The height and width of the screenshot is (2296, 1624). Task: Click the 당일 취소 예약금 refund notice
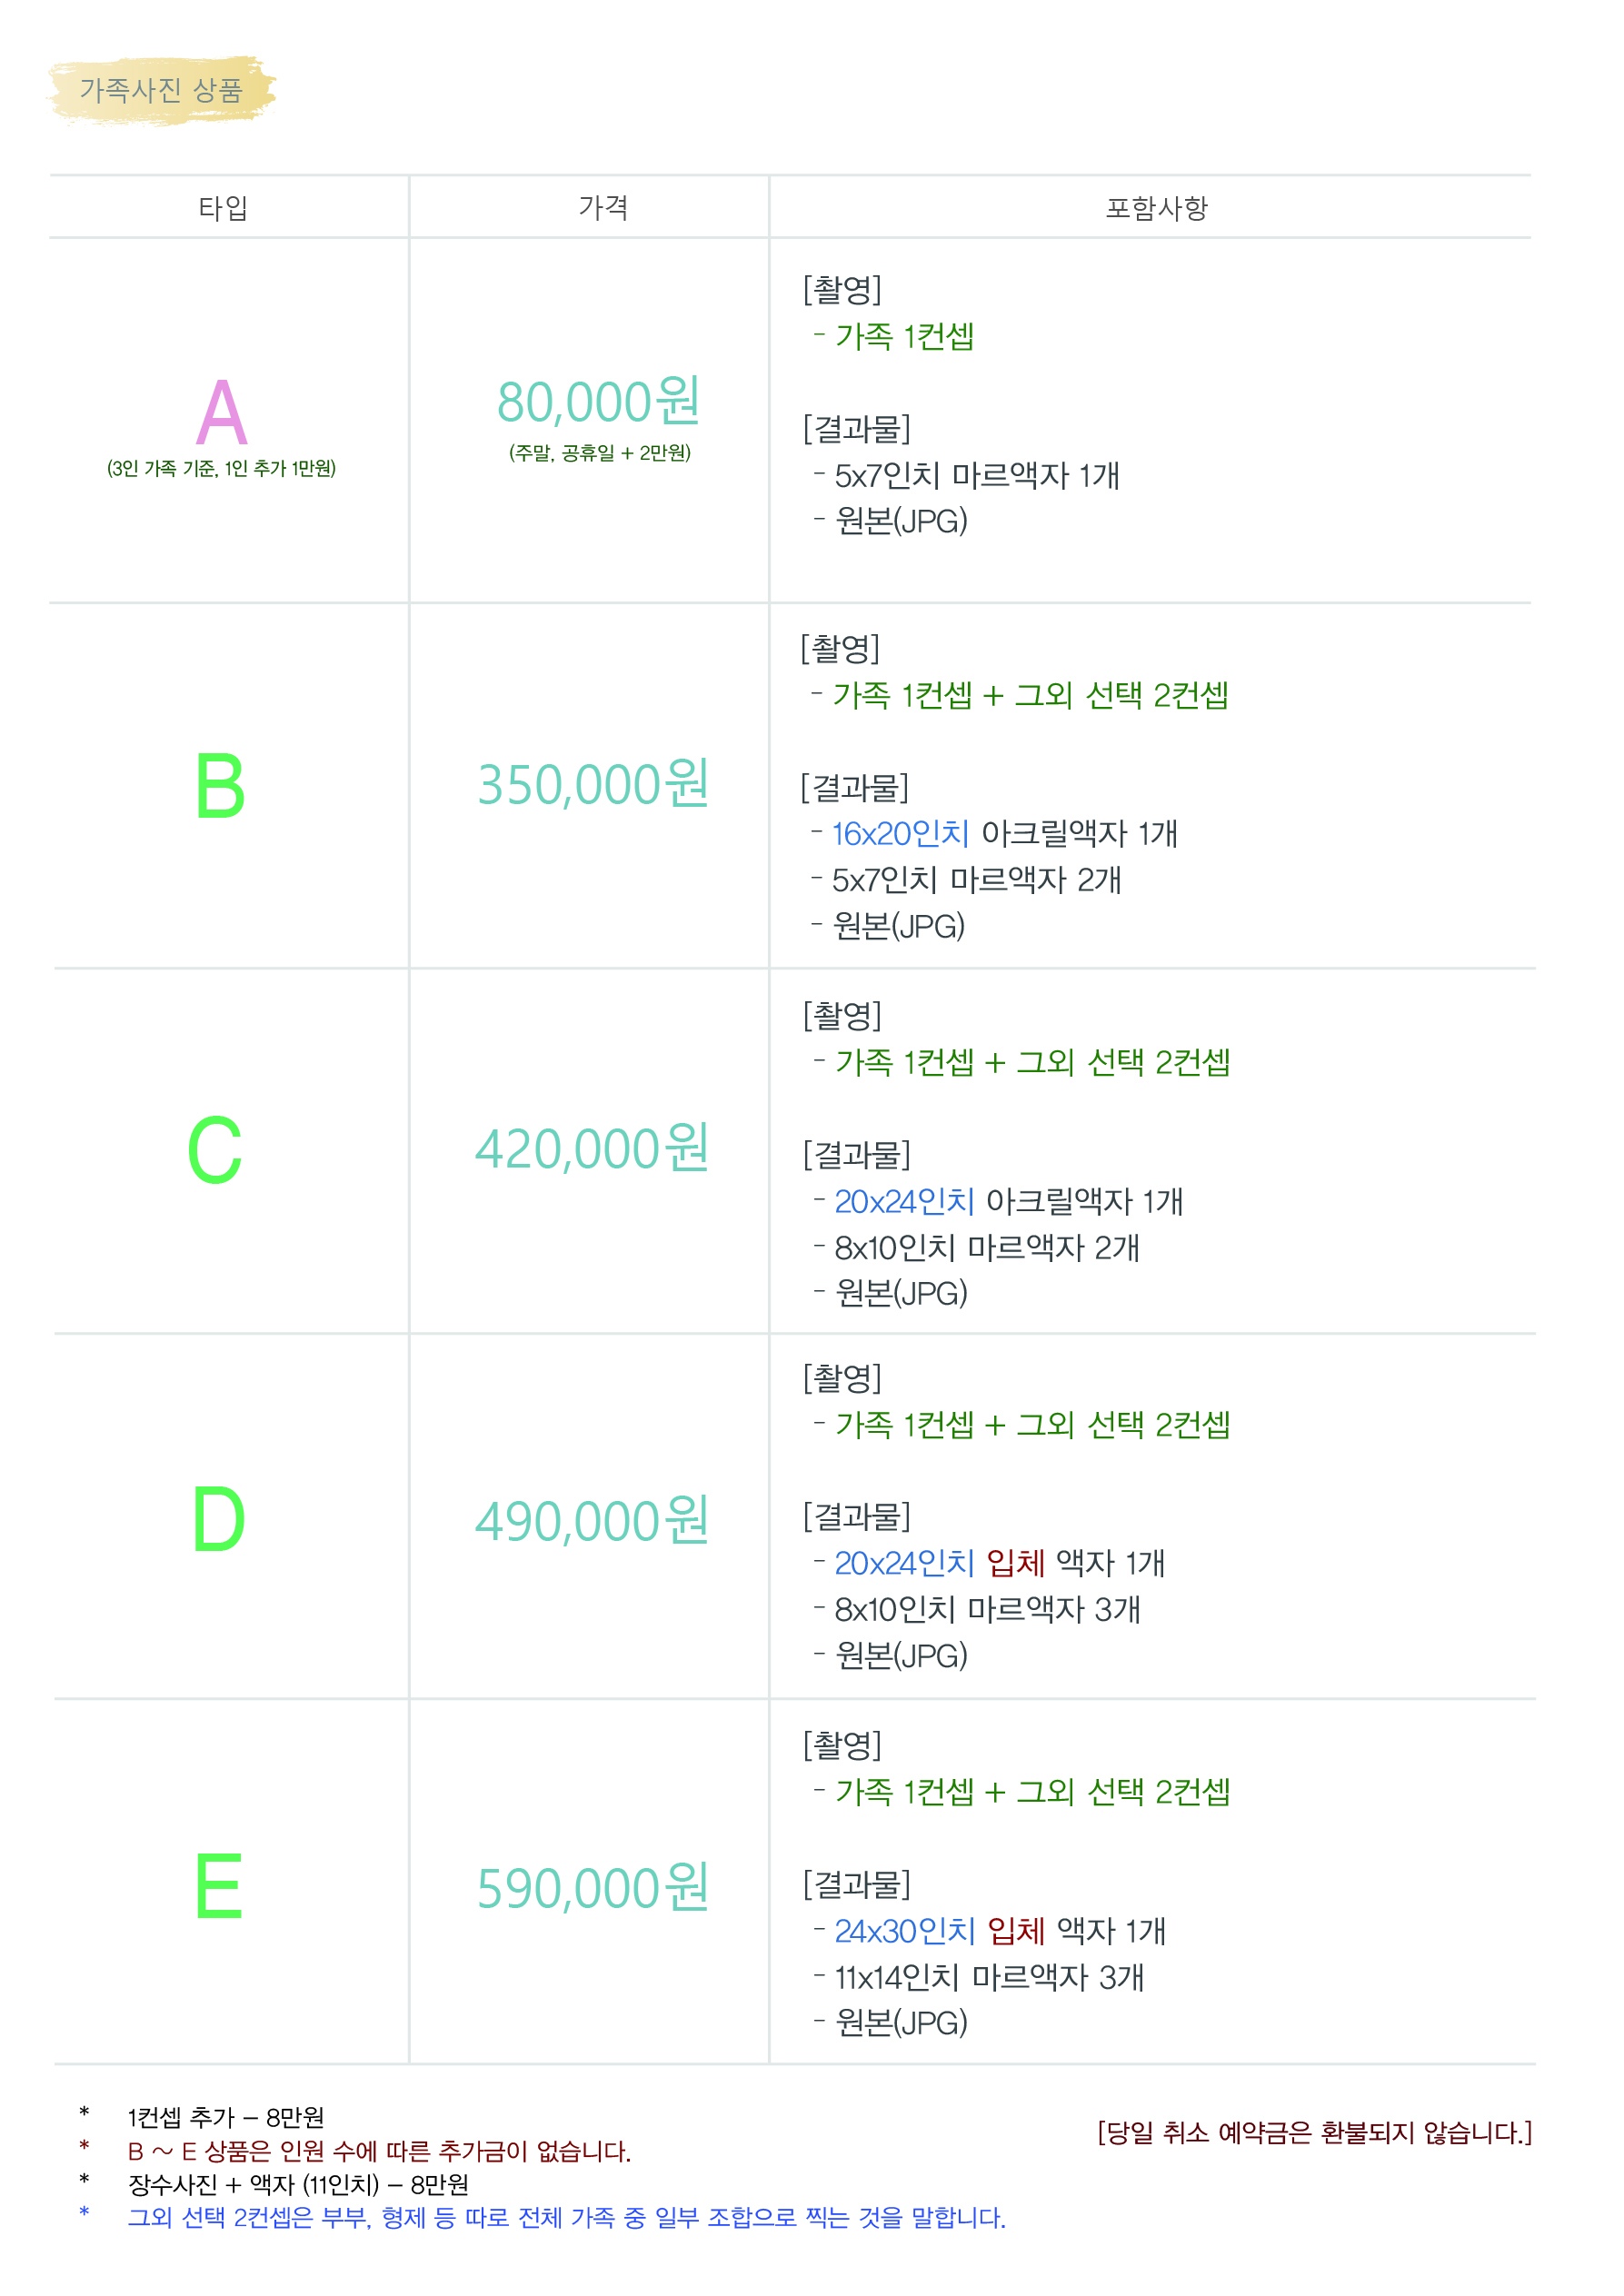coord(1315,2132)
